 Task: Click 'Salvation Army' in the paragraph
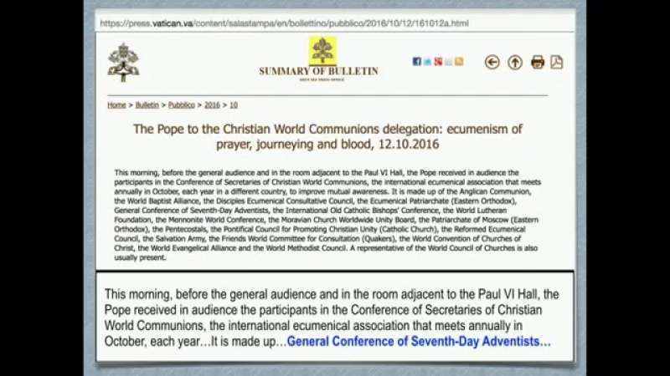(x=180, y=239)
